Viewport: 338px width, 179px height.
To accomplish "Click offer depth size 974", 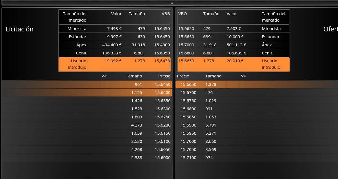I will [x=209, y=158].
